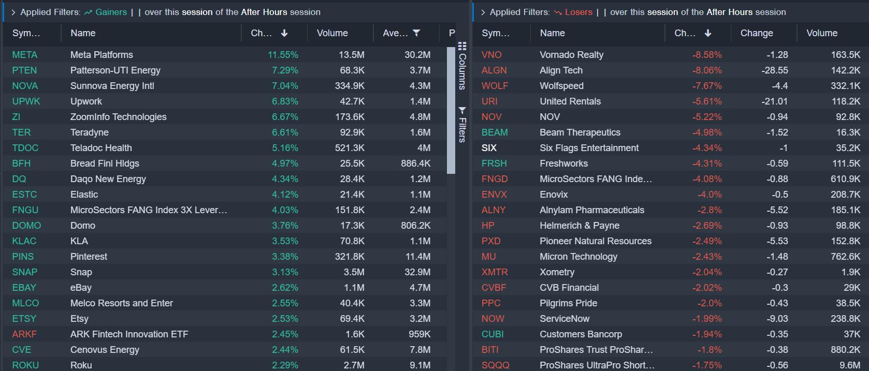Select the SNAP ticker symbol
The image size is (869, 371).
pos(25,272)
